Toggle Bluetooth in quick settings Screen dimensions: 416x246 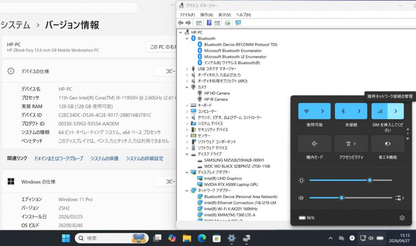coord(343,111)
